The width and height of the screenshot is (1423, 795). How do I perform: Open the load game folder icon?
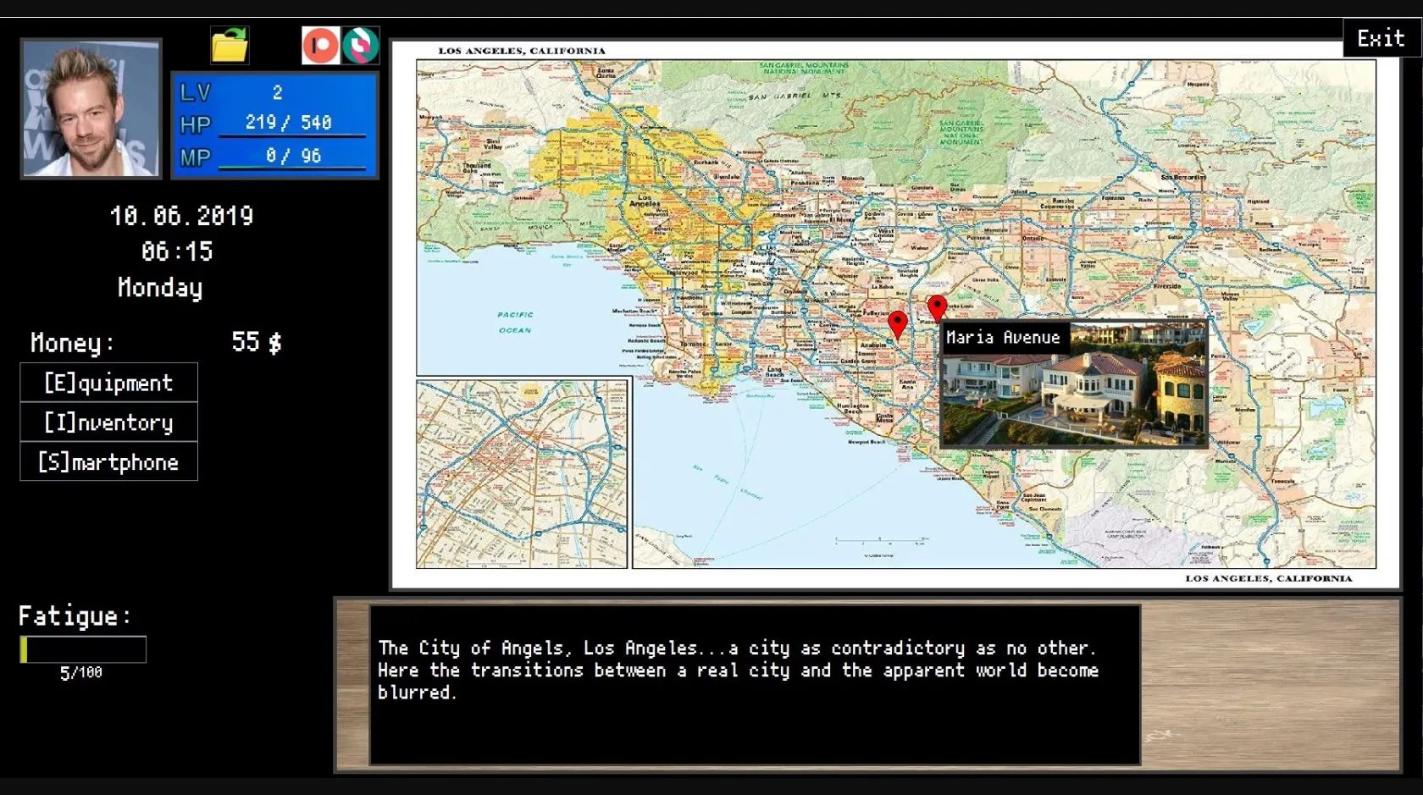(x=228, y=46)
